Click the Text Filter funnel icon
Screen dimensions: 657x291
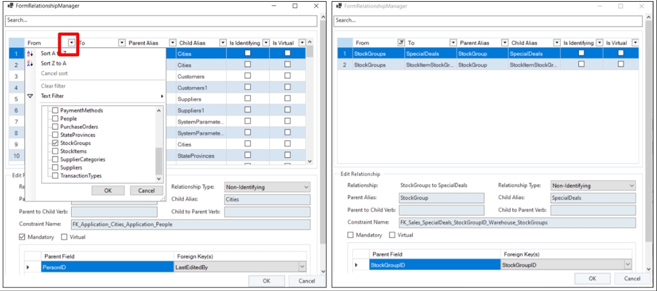coord(30,96)
